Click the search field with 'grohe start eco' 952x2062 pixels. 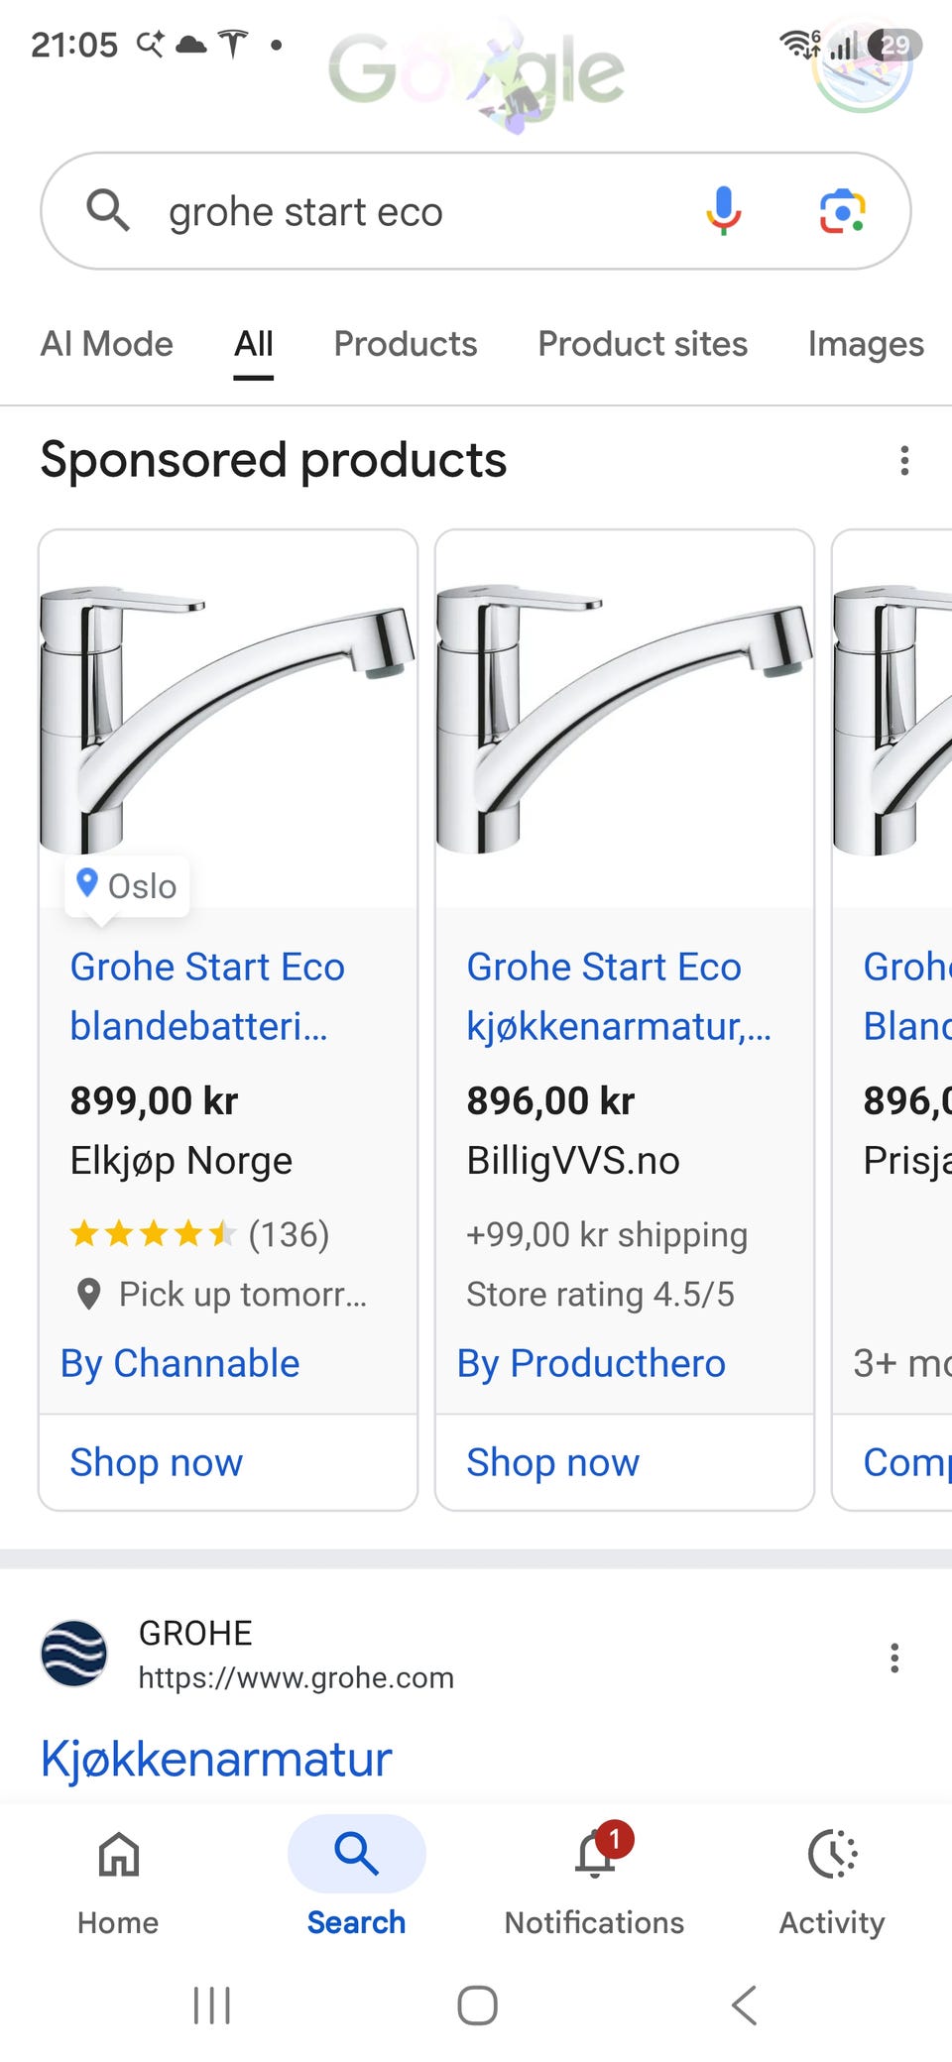[476, 211]
